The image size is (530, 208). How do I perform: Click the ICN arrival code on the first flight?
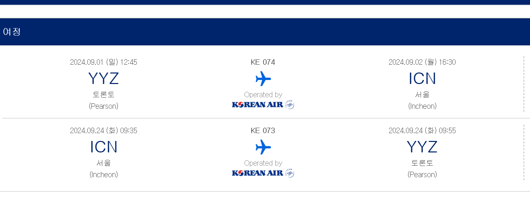tap(422, 79)
